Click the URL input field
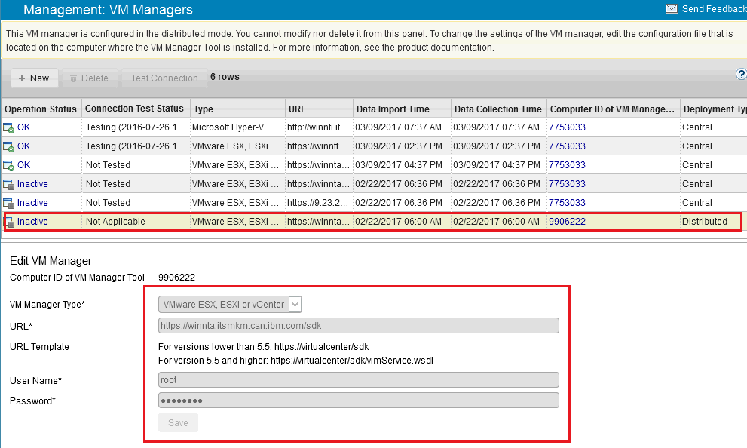 pyautogui.click(x=358, y=326)
